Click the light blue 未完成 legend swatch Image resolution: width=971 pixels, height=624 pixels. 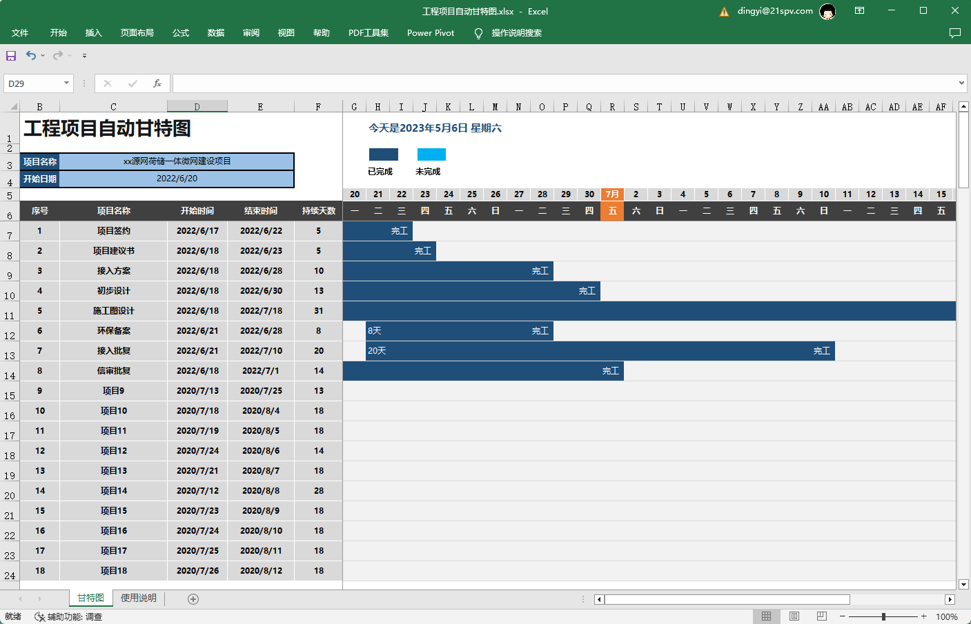click(431, 154)
